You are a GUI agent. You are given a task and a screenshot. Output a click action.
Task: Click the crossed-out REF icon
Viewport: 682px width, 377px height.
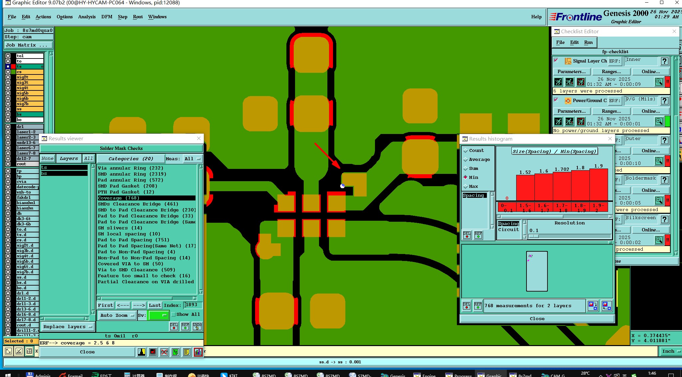pos(164,352)
